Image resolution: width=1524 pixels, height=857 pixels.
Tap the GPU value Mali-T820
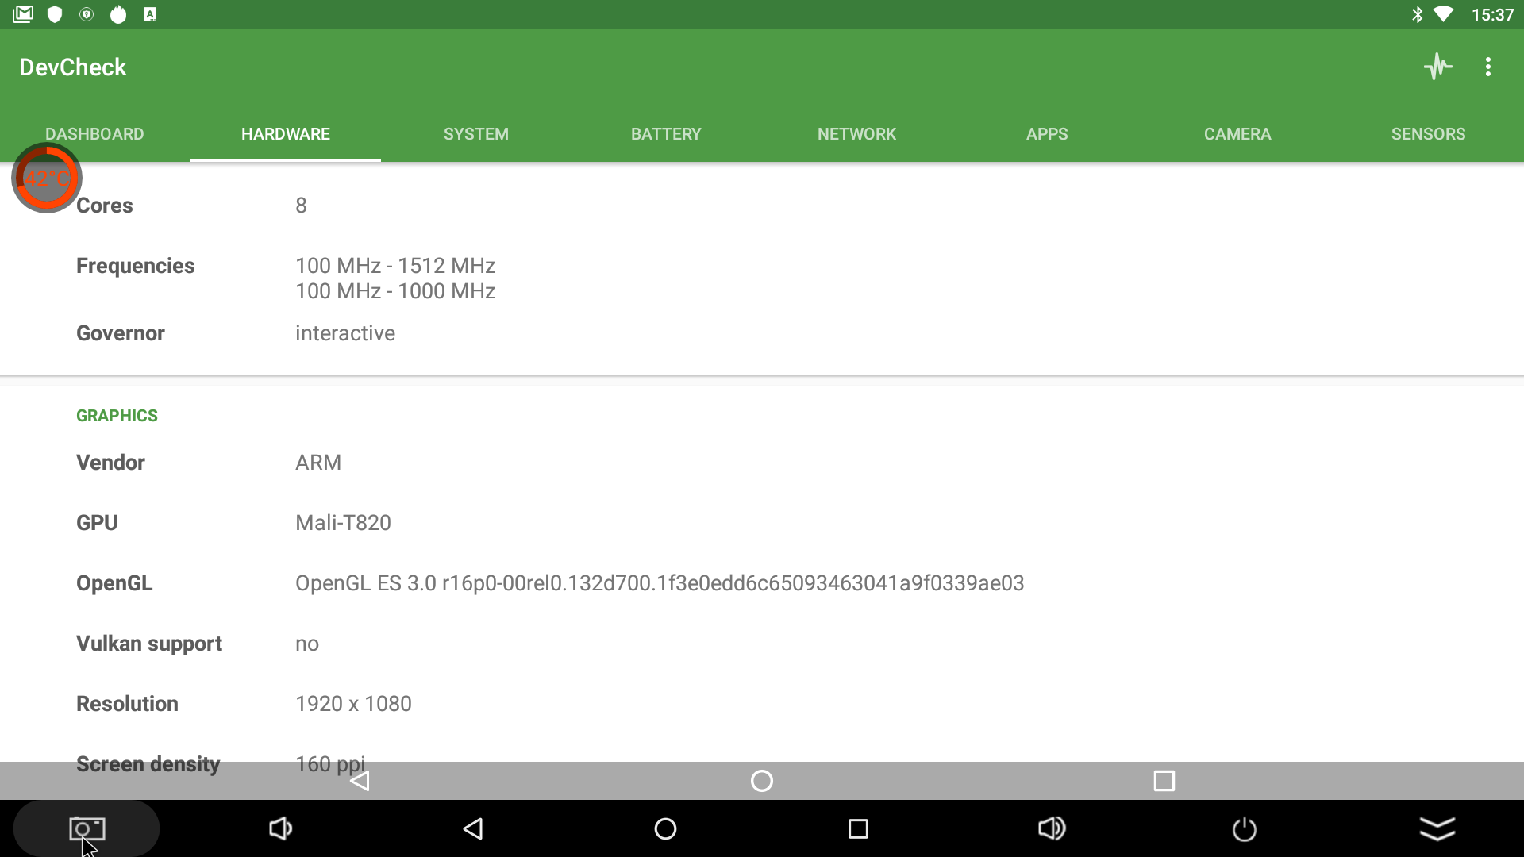[343, 523]
